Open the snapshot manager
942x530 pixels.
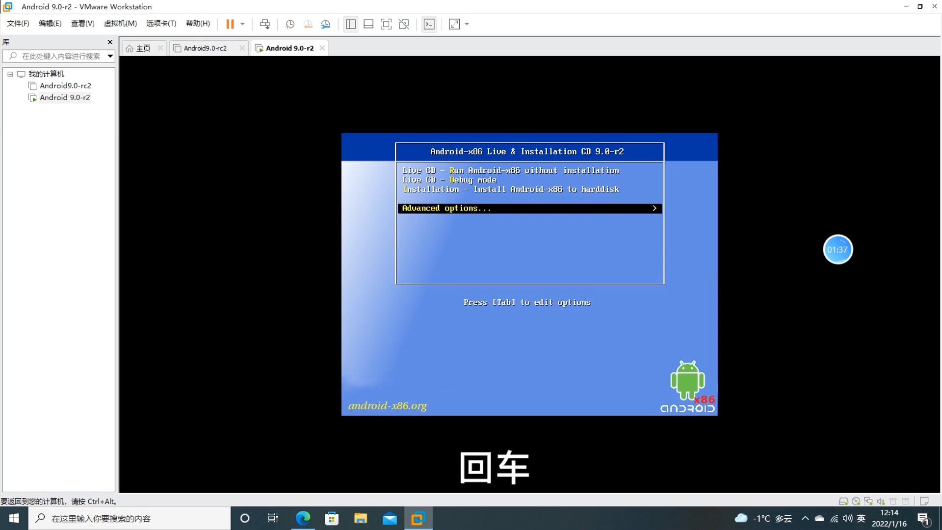click(x=326, y=24)
